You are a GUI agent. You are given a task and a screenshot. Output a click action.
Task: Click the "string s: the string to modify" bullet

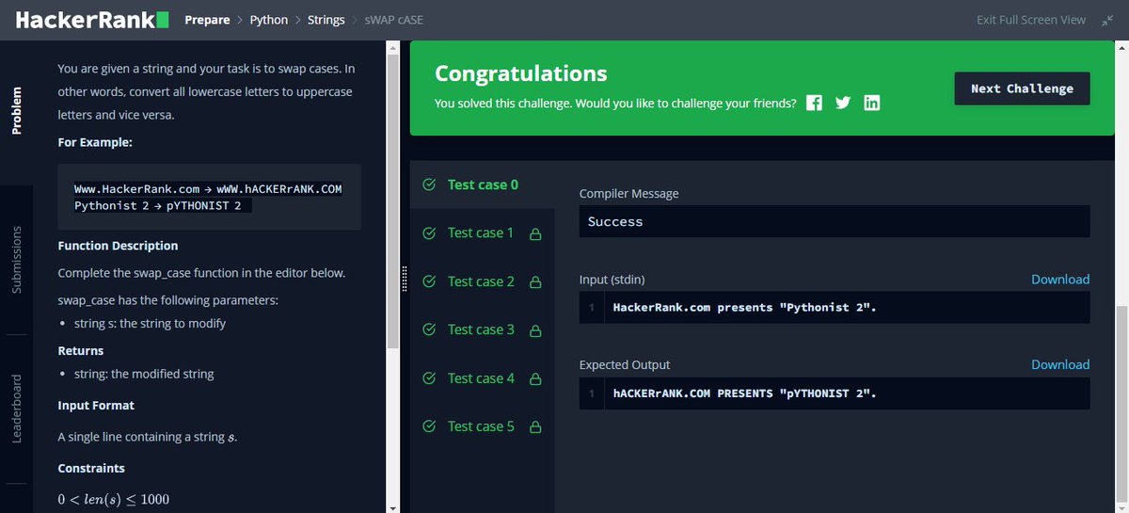coord(150,323)
